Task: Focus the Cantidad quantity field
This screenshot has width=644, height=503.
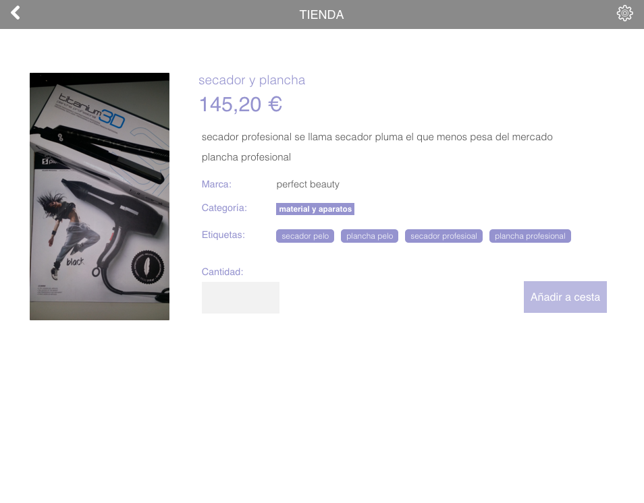Action: click(240, 297)
